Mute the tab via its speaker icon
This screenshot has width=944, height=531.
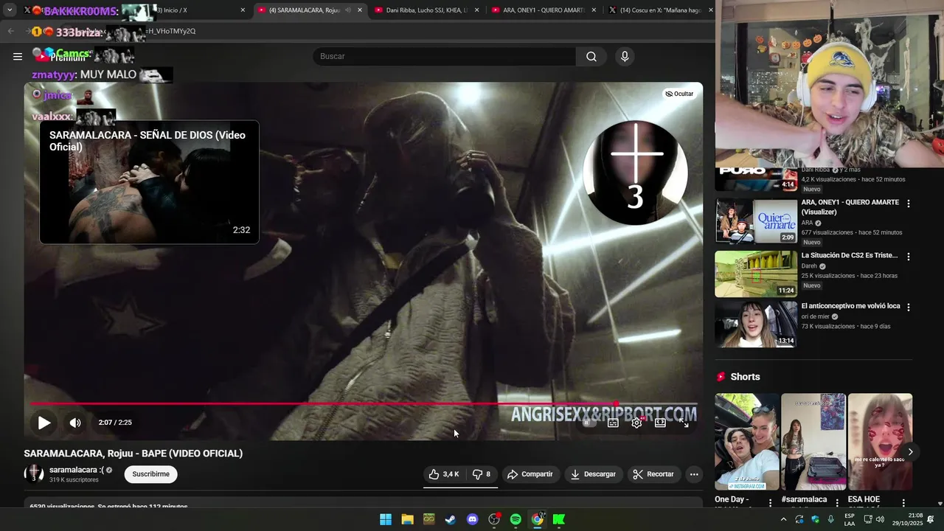[x=348, y=10]
